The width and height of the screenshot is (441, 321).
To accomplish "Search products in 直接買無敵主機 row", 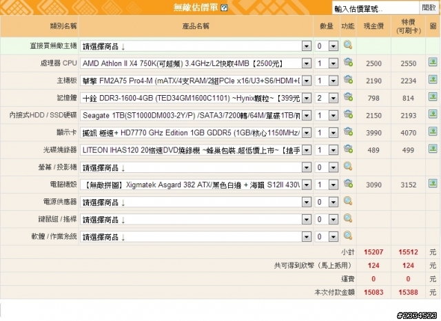I will 348,45.
